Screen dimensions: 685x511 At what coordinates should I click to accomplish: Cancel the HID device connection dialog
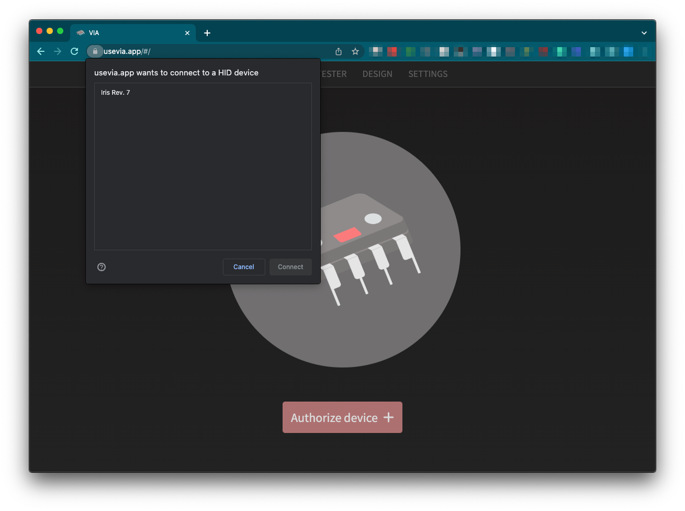tap(244, 267)
